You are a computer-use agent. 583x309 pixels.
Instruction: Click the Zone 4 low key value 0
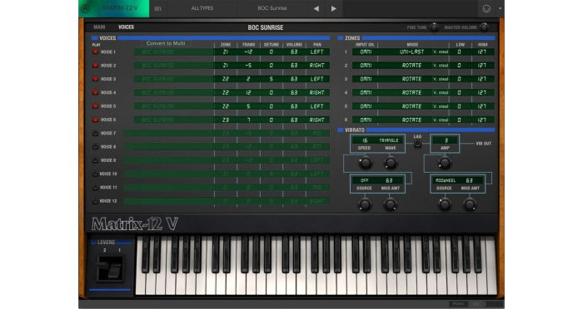coord(460,93)
